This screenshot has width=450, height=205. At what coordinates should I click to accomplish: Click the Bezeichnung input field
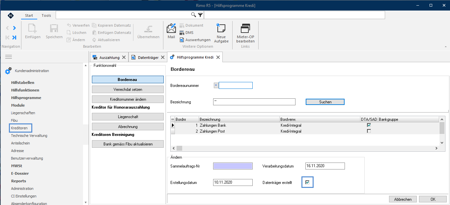[254, 102]
